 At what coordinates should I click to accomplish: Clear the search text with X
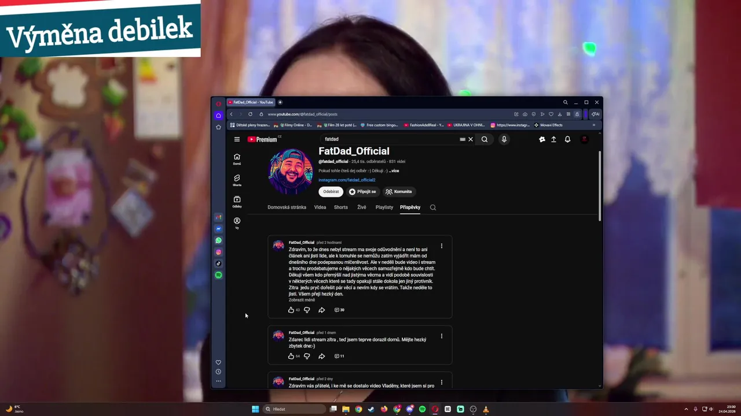click(x=471, y=139)
